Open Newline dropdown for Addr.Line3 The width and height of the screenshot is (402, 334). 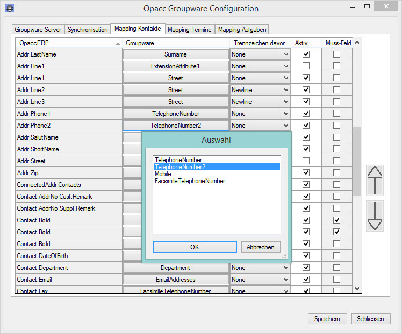[x=286, y=101]
